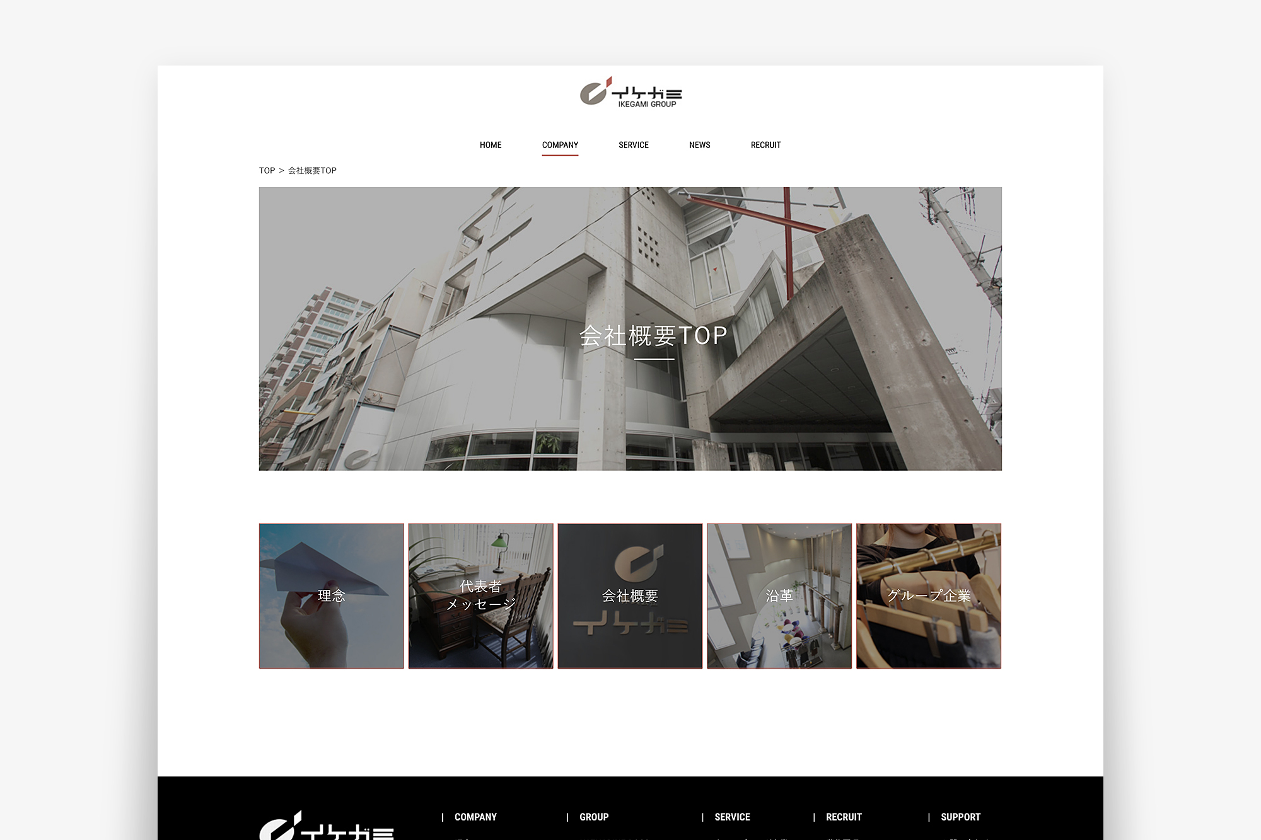
Task: Select the グループ企業 group icon
Action: point(929,596)
